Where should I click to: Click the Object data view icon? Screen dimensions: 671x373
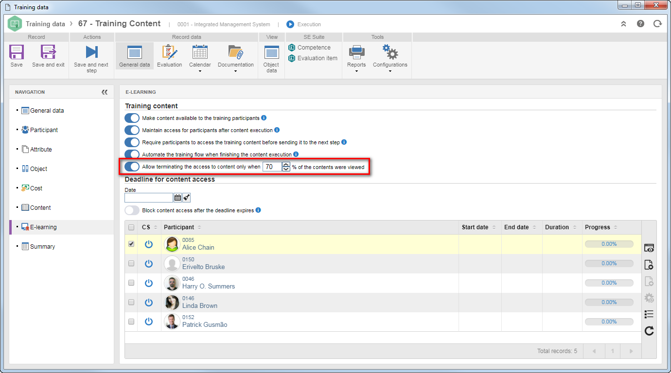[x=271, y=52]
